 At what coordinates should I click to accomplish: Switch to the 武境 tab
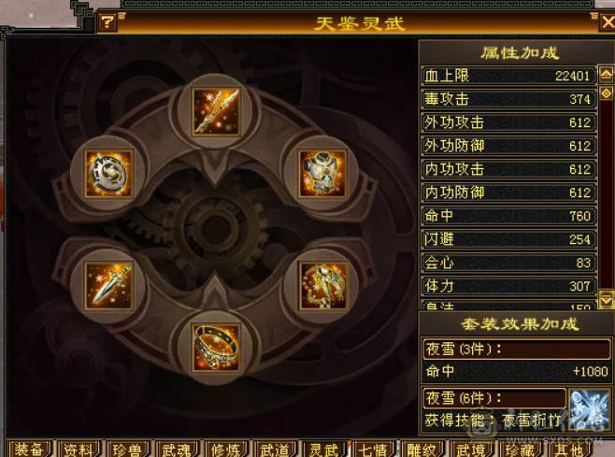pos(471,450)
